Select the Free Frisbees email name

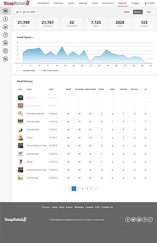click(x=33, y=178)
